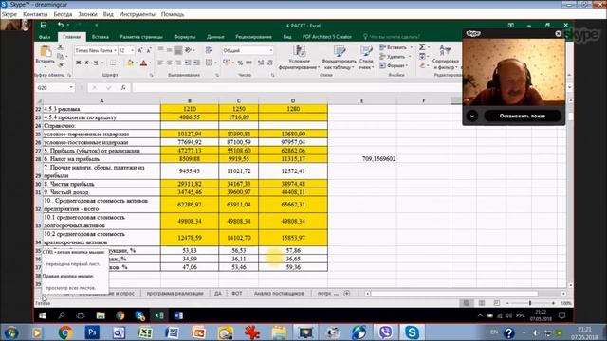Apply the red font color
607x341 pixels.
[x=143, y=63]
